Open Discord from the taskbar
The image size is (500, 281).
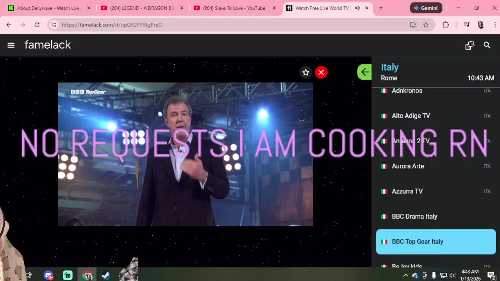click(48, 276)
